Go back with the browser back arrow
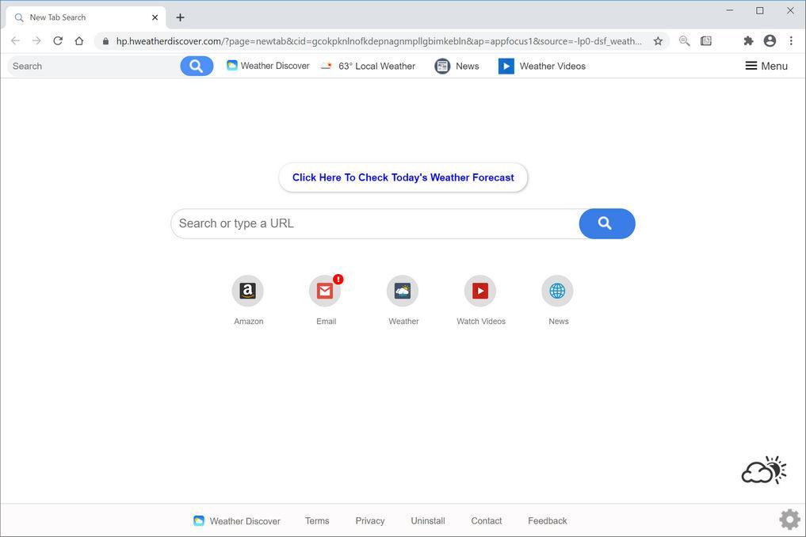 point(15,41)
